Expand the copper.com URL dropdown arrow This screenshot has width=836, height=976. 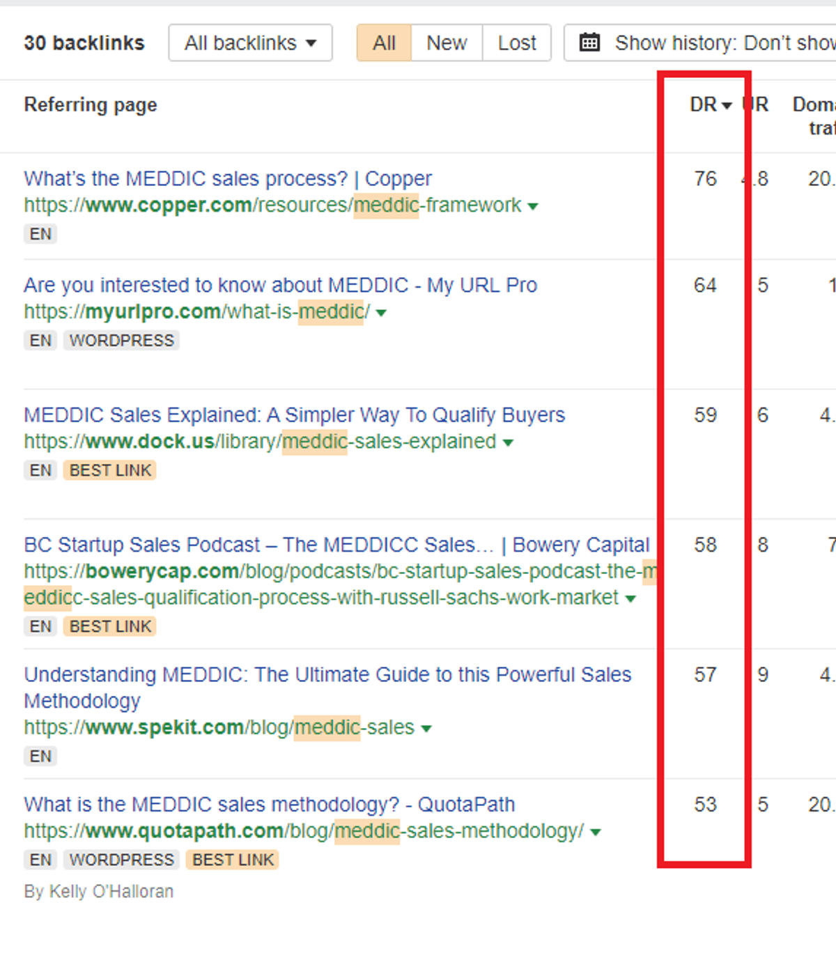[533, 207]
